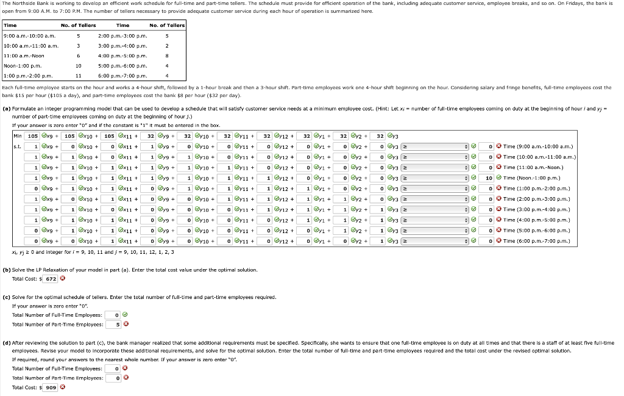The width and height of the screenshot is (624, 396).
Task: Click x11 coefficient field in 11:00 a.m.-Noon row
Action: point(108,168)
